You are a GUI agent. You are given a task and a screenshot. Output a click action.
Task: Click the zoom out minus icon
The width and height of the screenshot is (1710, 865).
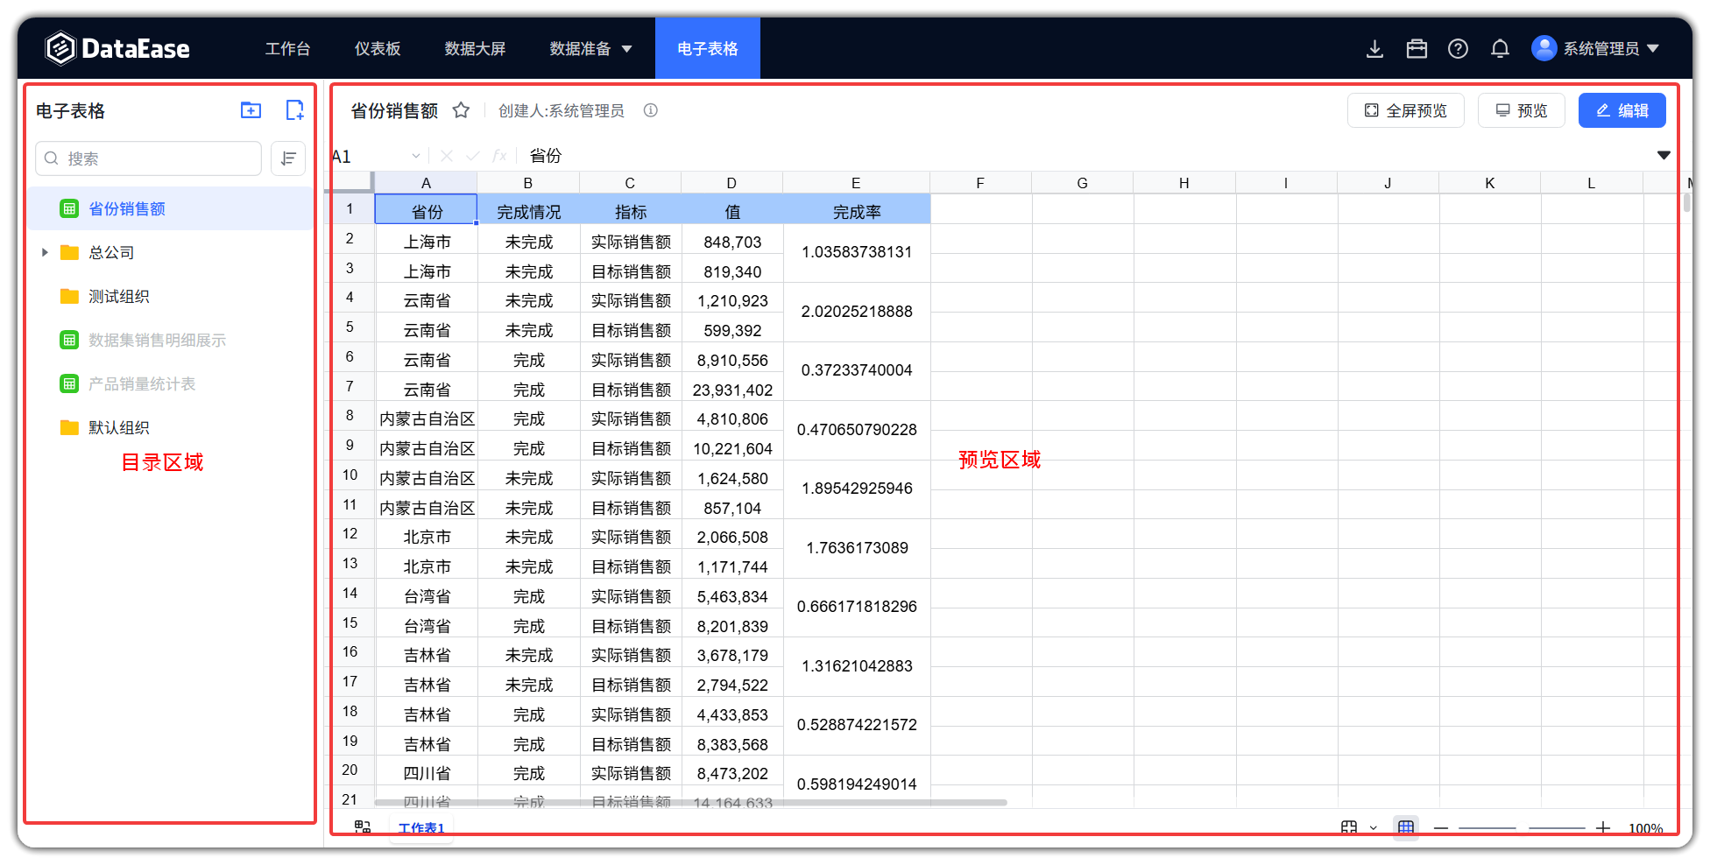(1441, 827)
